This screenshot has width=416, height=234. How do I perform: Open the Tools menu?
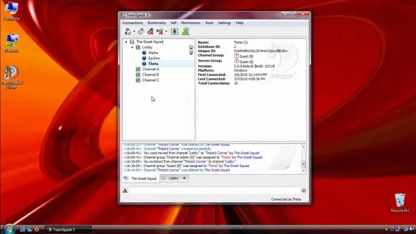[209, 23]
